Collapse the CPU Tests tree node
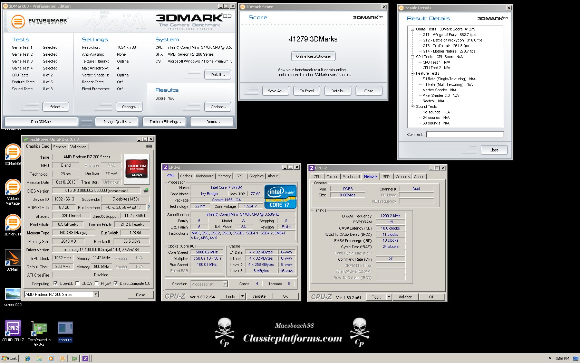Viewport: 580px width, 363px height. click(412, 57)
